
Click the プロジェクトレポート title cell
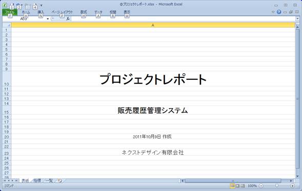click(153, 79)
